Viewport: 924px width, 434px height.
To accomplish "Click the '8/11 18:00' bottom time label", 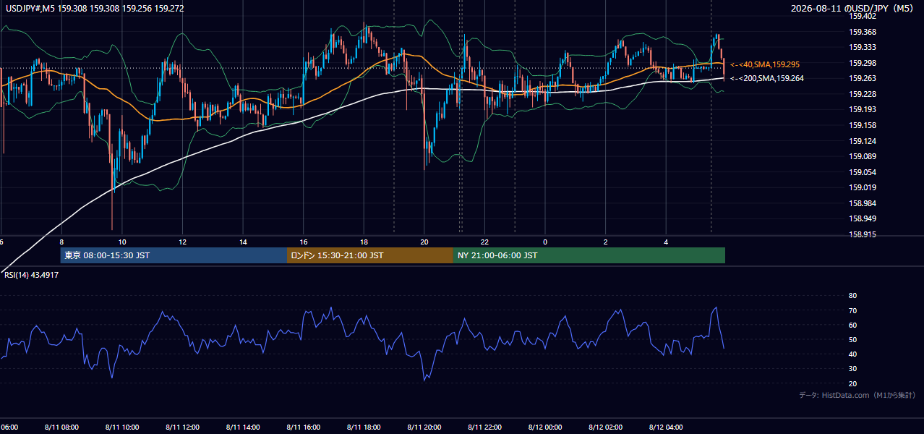I will [364, 427].
